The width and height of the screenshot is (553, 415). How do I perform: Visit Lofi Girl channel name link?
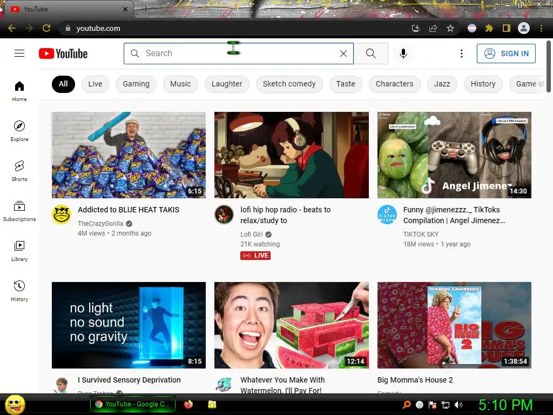pos(252,235)
